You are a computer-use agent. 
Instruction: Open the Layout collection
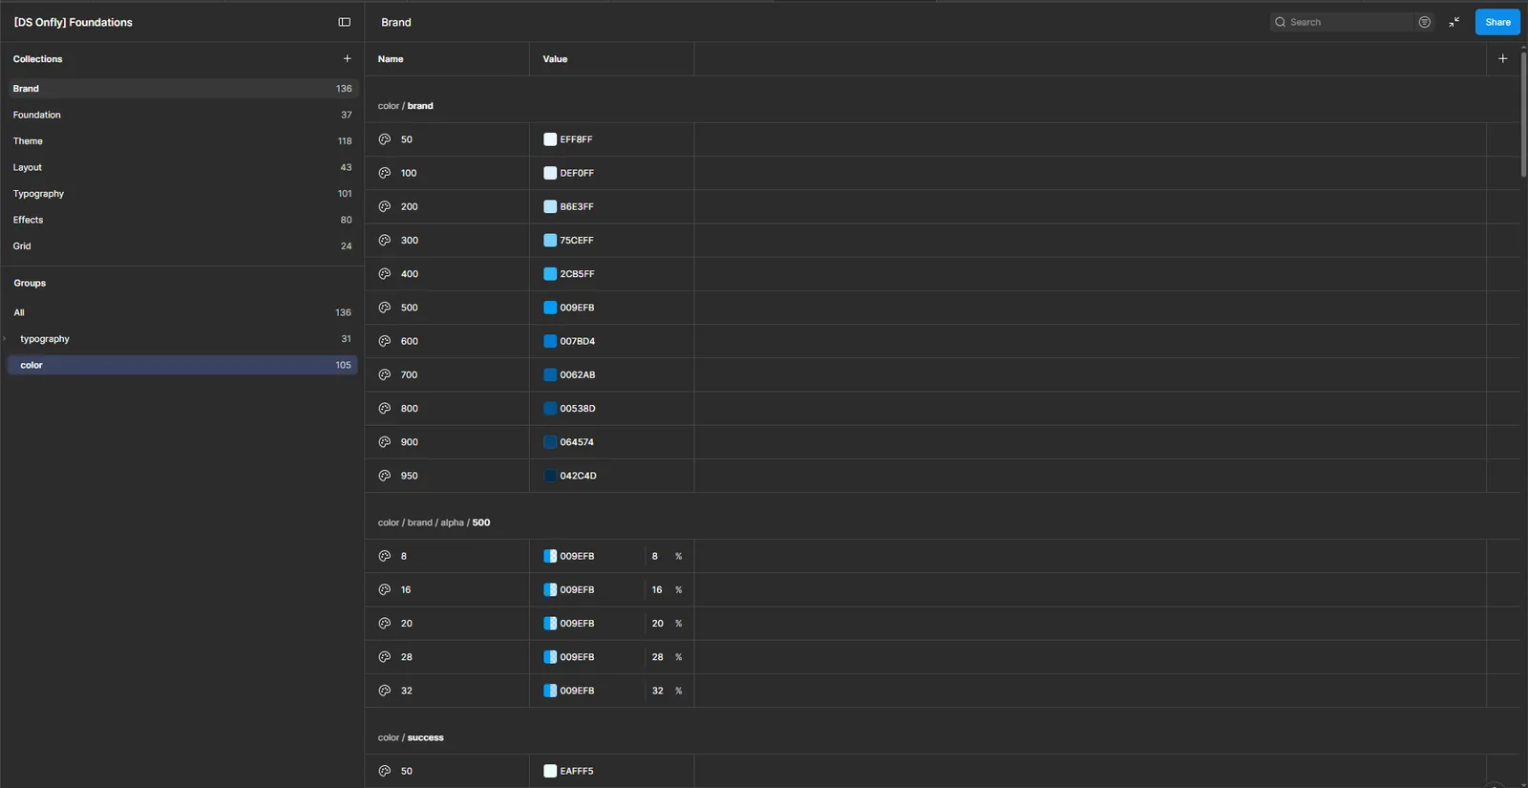coord(182,167)
